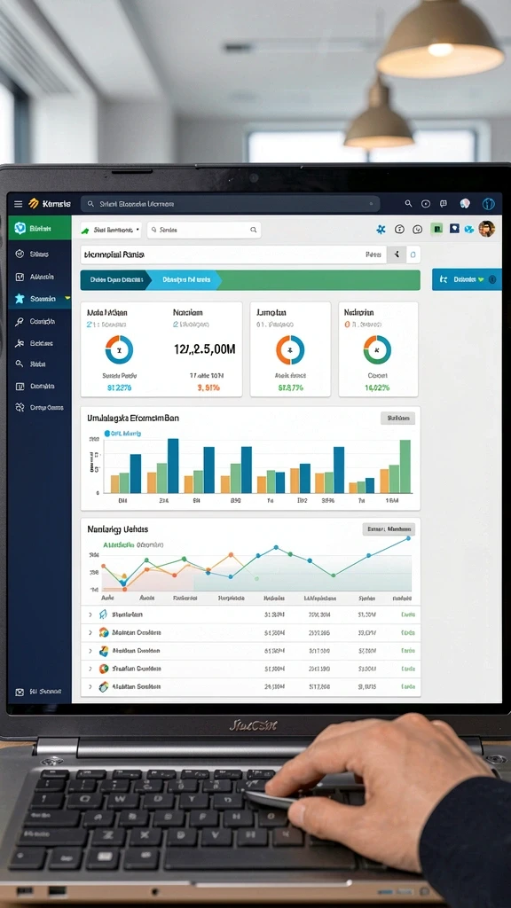Image resolution: width=511 pixels, height=908 pixels.
Task: Click the green progress bar segment
Action: pyautogui.click(x=318, y=279)
